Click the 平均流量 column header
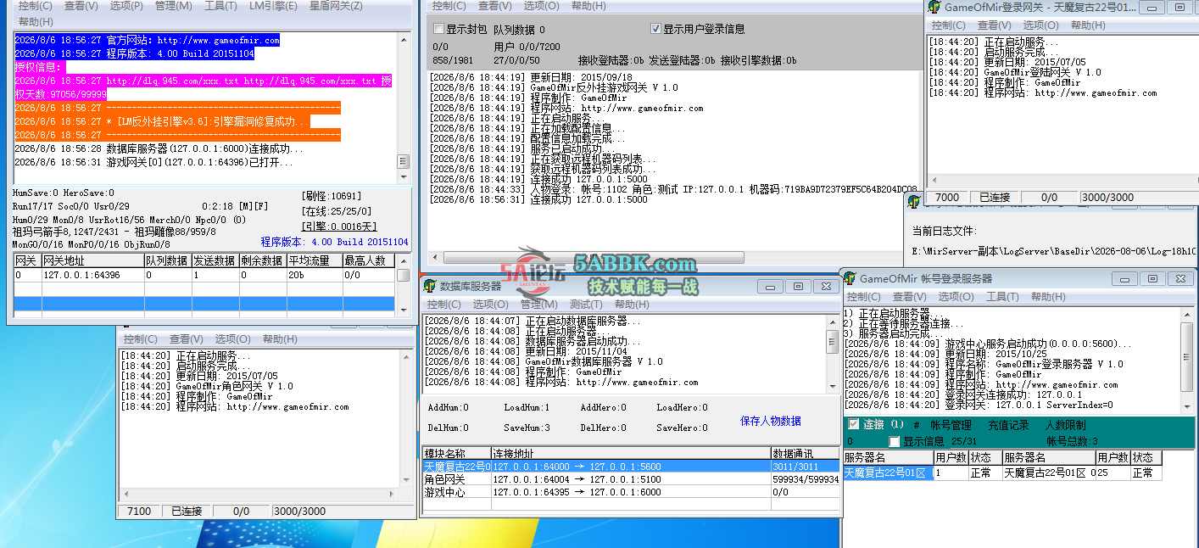Image resolution: width=1199 pixels, height=548 pixels. 314,261
